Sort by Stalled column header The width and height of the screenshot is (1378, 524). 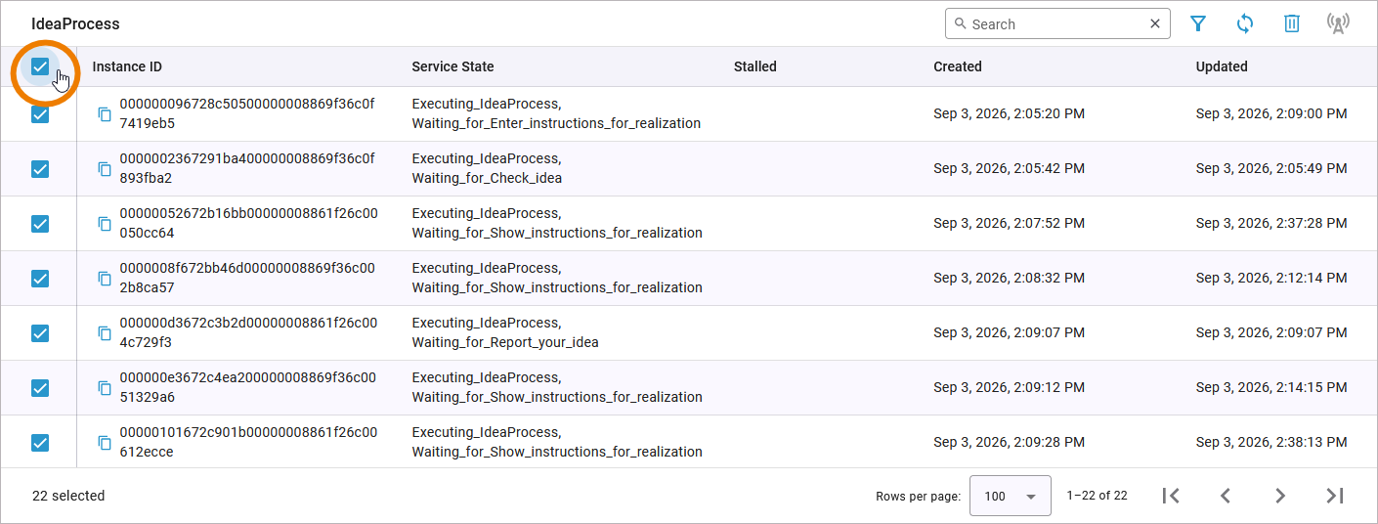point(755,66)
